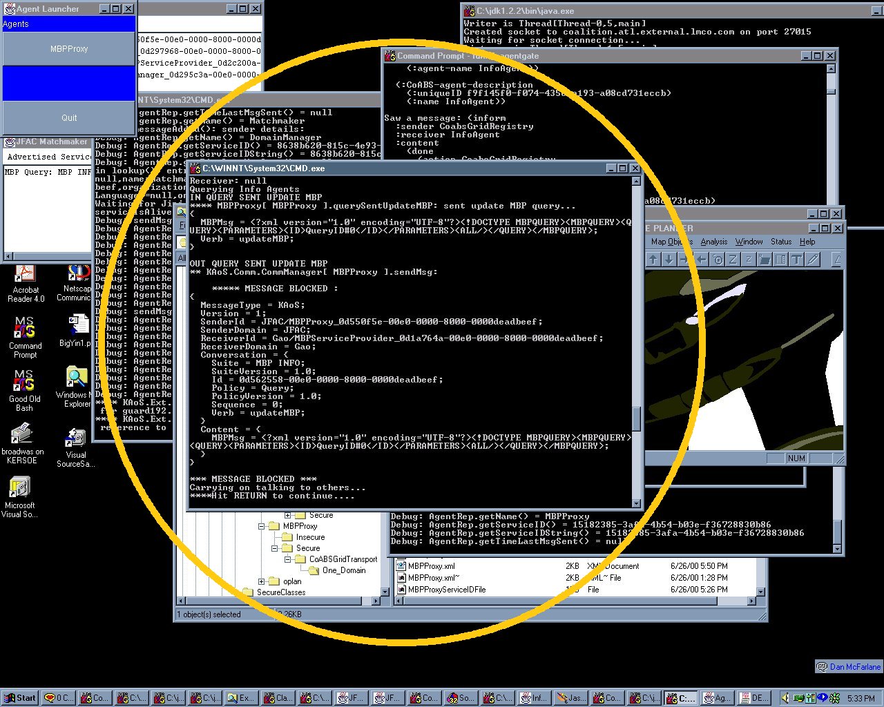
Task: Click the up arrow toolbar icon in Planner
Action: pos(653,260)
